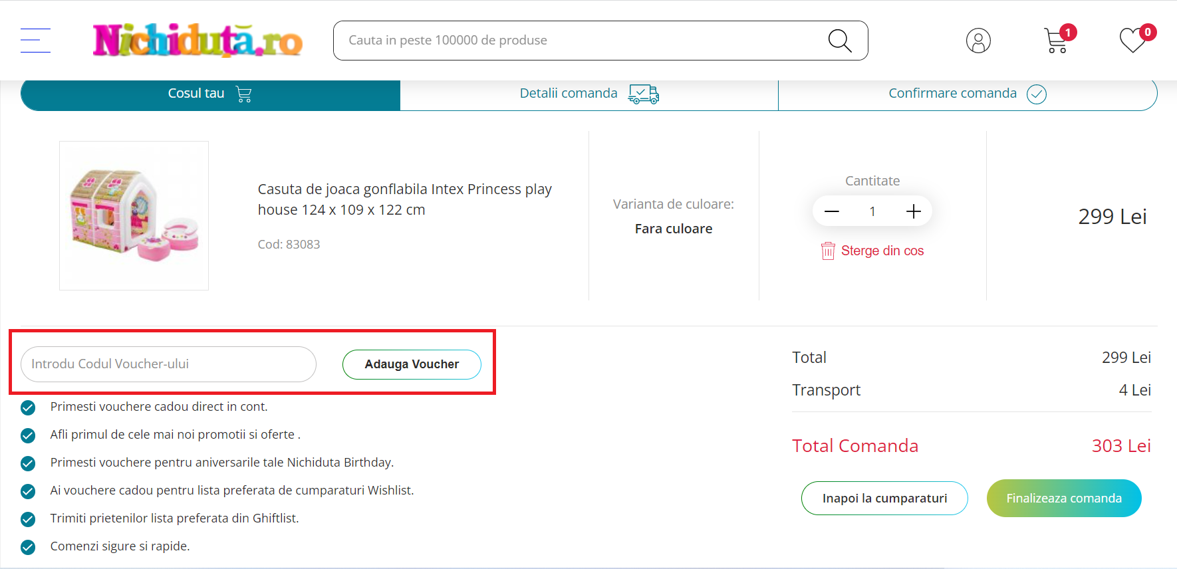Viewport: 1177px width, 569px height.
Task: Increase quantity with plus button
Action: click(913, 211)
